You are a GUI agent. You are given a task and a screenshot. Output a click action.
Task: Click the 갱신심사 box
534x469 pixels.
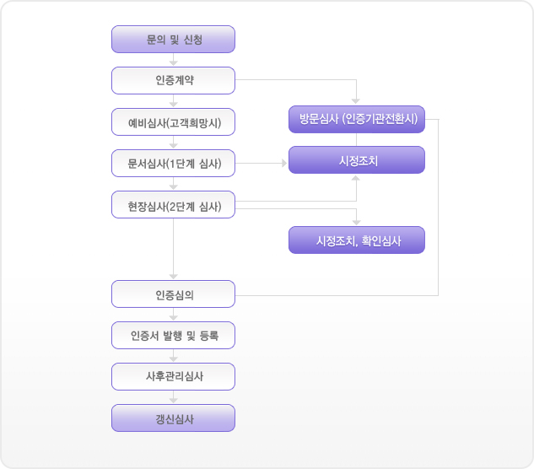173,418
